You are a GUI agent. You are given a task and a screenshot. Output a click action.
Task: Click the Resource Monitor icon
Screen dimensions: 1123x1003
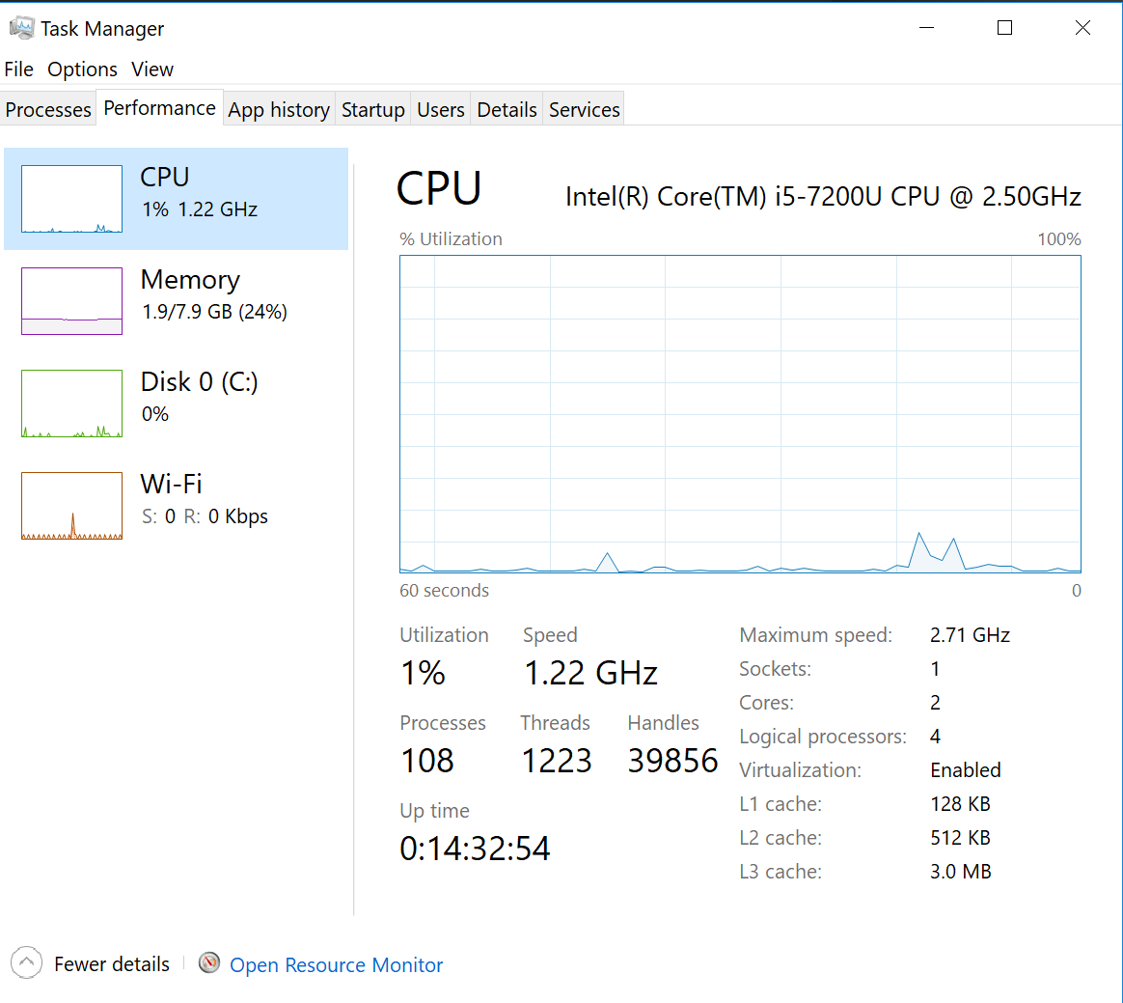pyautogui.click(x=208, y=962)
